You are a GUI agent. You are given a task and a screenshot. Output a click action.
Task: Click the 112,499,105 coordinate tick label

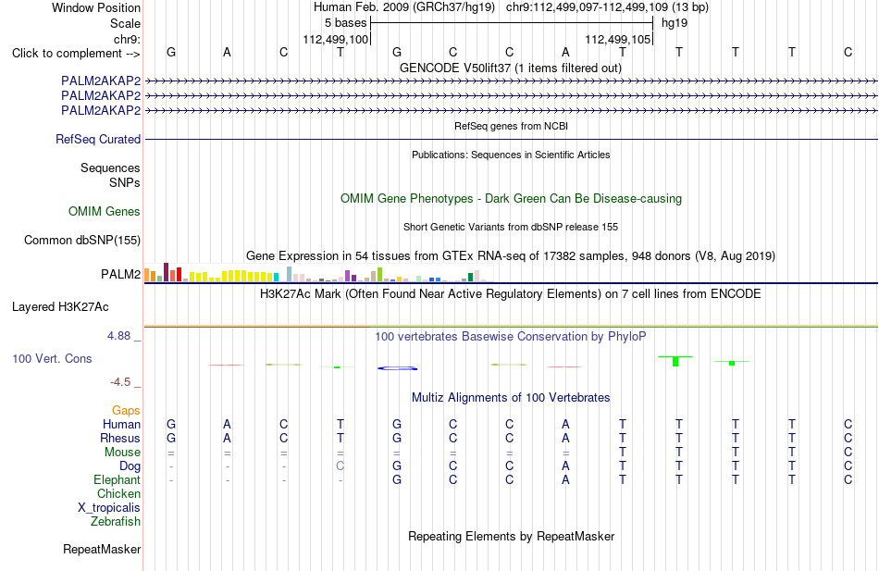click(618, 39)
